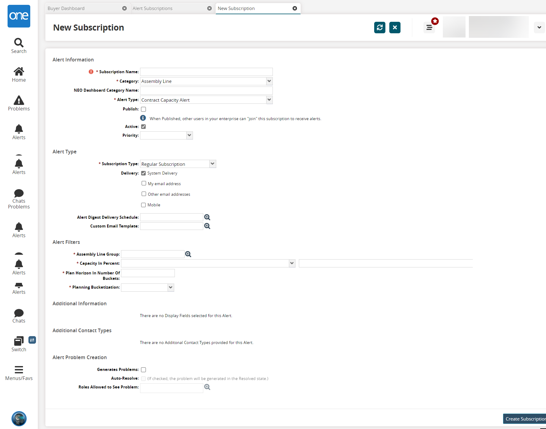Screen dimensions: 546x429
Task: Click the teal X close button
Action: pyautogui.click(x=395, y=28)
